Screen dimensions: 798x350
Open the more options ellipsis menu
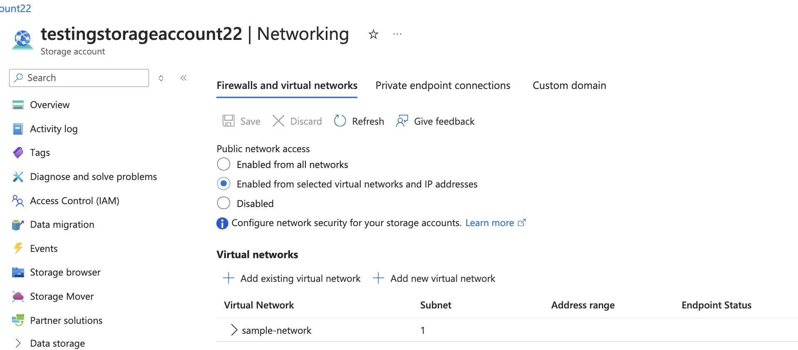397,34
